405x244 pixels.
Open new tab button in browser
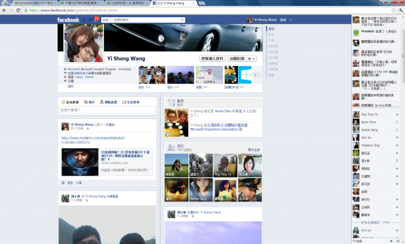(202, 3)
